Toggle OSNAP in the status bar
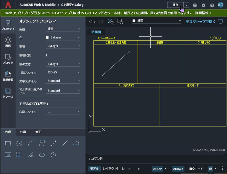 point(157,169)
